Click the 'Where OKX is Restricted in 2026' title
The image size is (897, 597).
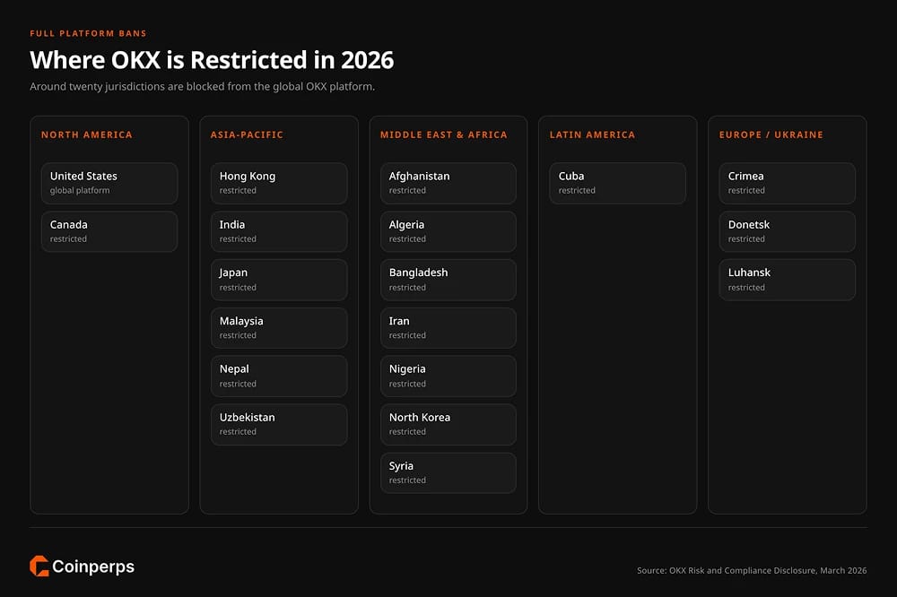pos(212,60)
